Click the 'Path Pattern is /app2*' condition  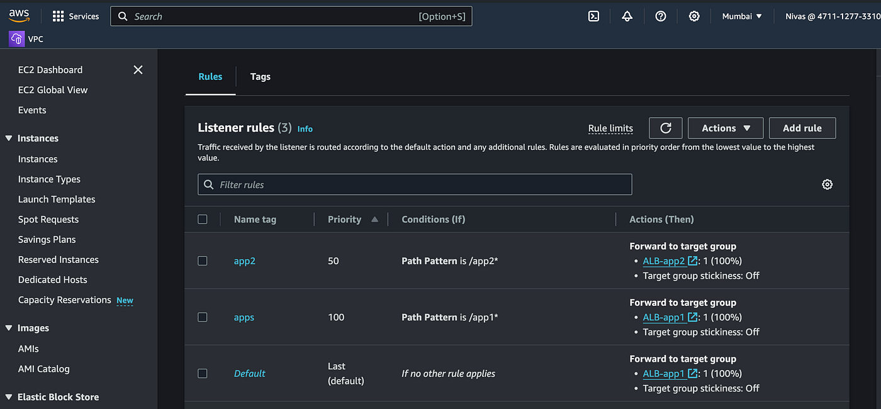(x=450, y=261)
